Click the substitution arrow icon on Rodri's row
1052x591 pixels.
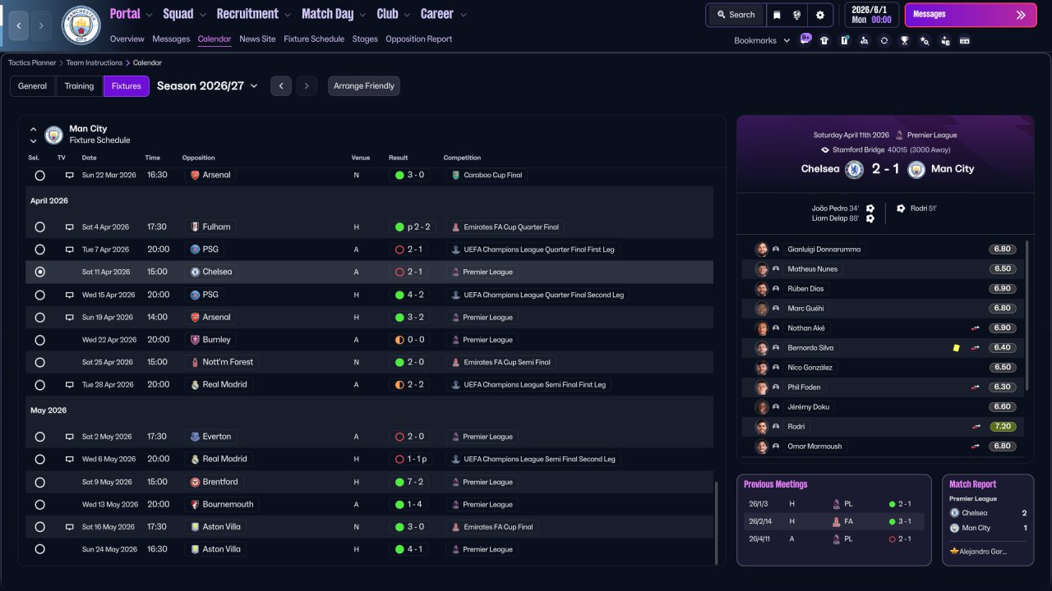[976, 427]
